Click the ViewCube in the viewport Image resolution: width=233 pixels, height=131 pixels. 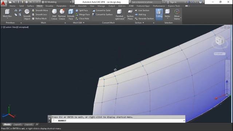220,40
